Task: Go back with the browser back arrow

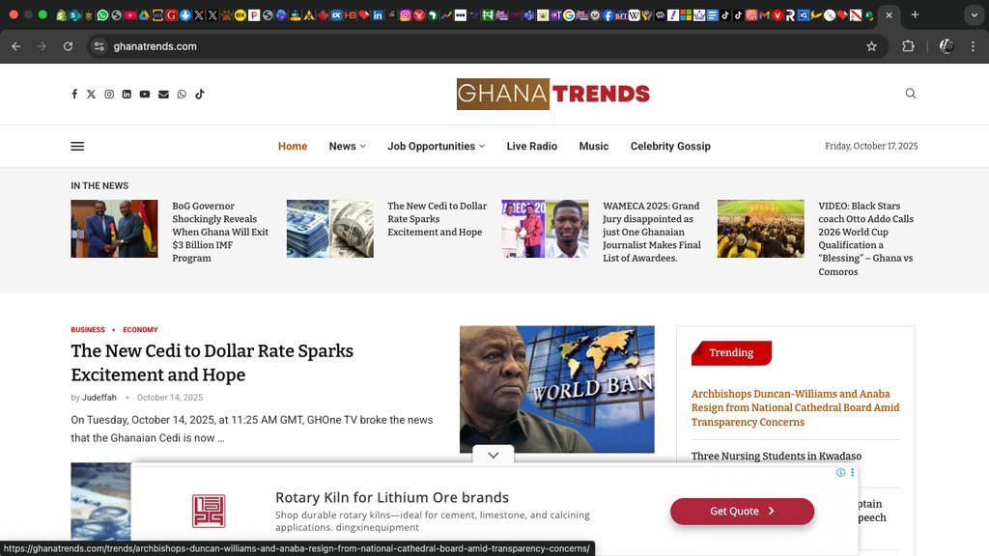Action: tap(15, 46)
